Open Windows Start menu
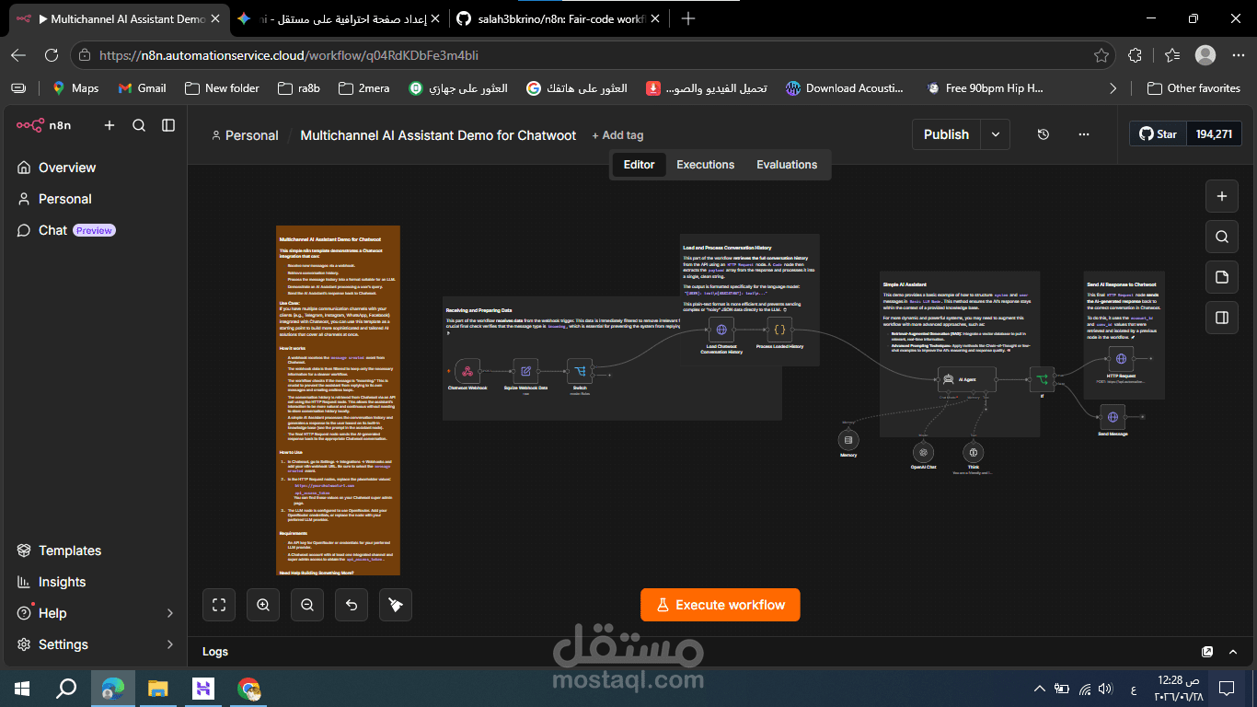The width and height of the screenshot is (1257, 707). click(22, 688)
